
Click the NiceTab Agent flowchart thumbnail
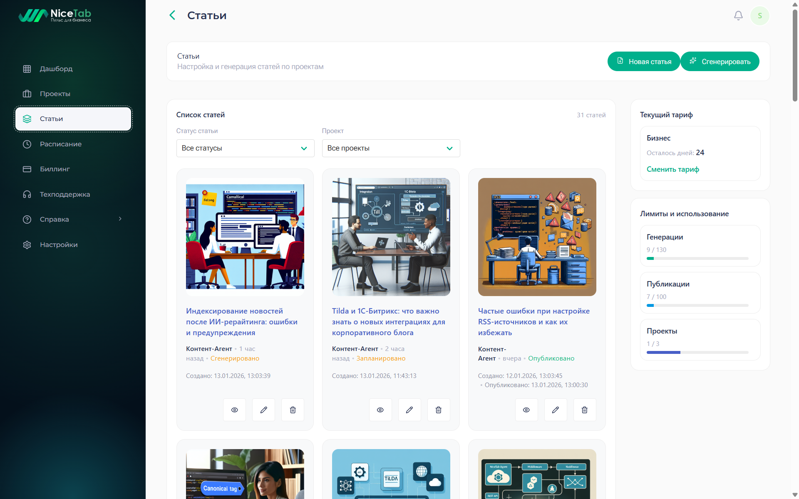[x=537, y=474]
